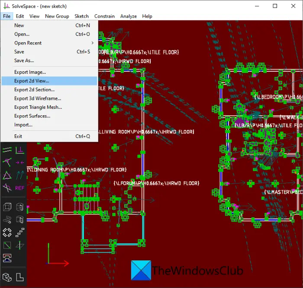Screen dimensions: 303x288
Task: Open the View menu
Action: pos(34,16)
